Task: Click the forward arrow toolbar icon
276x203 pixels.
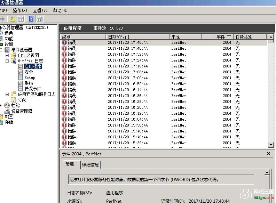Action: tap(2, 19)
